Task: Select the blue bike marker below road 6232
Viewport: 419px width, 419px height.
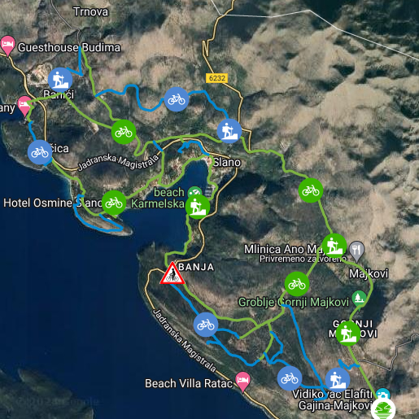Action: point(177,99)
